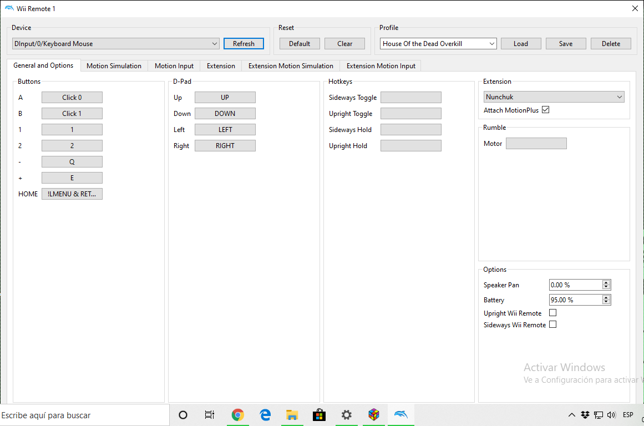Set the Upright Hold hotkey
Image resolution: width=644 pixels, height=426 pixels.
(410, 145)
